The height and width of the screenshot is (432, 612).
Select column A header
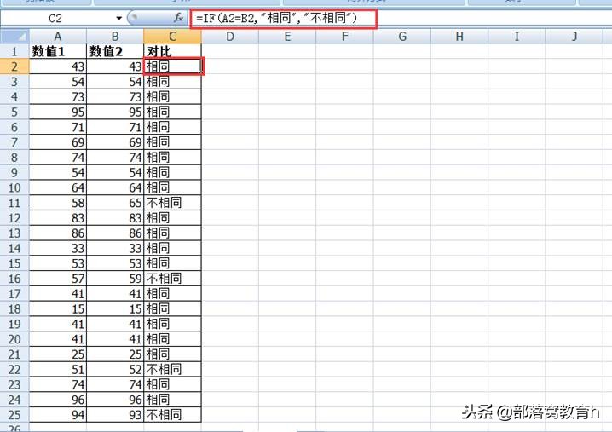click(x=58, y=37)
